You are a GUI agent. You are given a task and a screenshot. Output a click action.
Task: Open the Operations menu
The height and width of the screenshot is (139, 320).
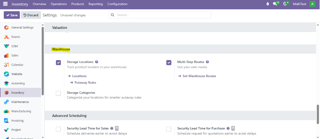[x=58, y=4]
